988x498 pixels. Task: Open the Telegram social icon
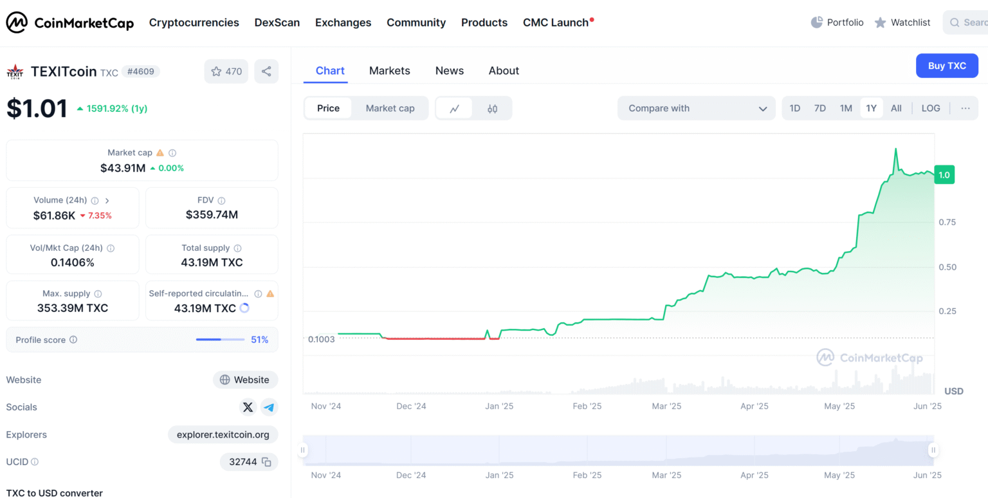[269, 407]
